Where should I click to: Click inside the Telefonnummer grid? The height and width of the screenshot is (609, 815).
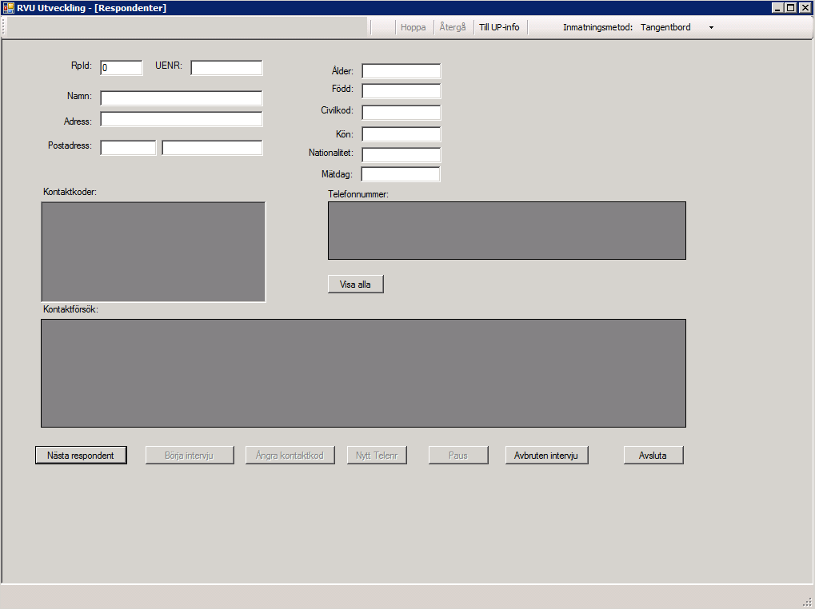(x=507, y=230)
